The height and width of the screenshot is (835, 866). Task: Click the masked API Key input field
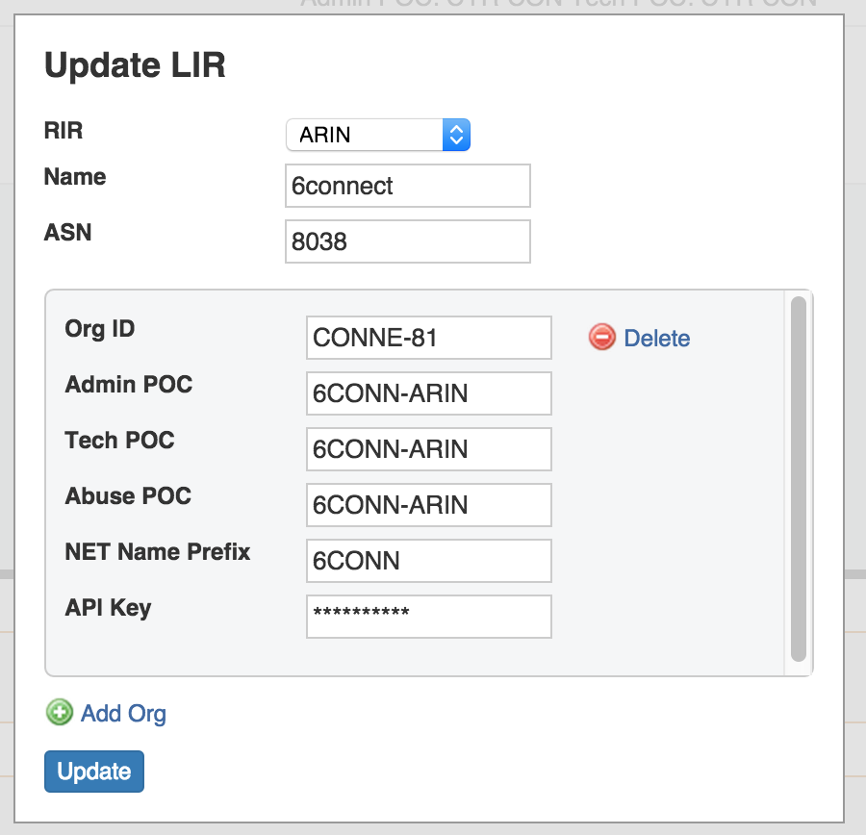pyautogui.click(x=428, y=617)
